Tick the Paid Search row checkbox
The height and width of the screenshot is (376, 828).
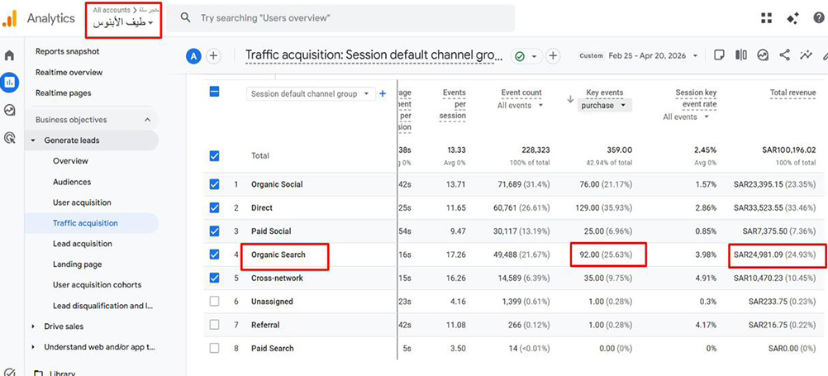(215, 349)
